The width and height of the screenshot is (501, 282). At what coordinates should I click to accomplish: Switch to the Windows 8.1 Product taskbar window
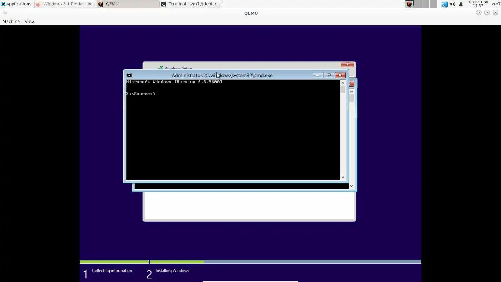pyautogui.click(x=66, y=4)
